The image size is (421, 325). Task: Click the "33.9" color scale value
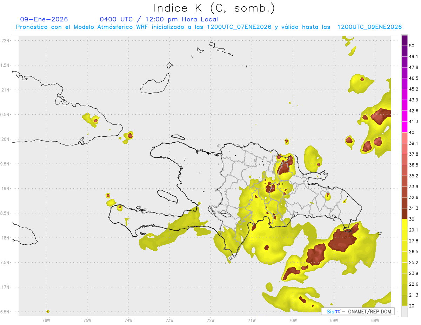coord(414,187)
